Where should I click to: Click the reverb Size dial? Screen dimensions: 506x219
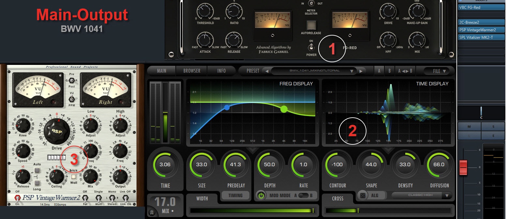(x=201, y=165)
